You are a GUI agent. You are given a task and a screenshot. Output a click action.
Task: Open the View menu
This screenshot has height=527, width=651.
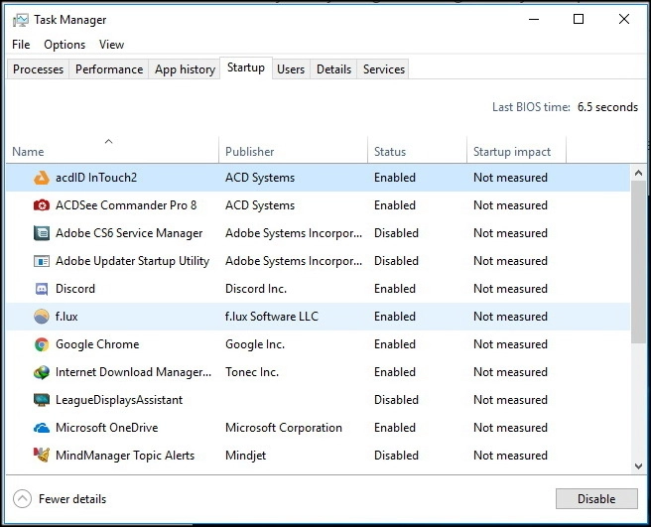click(111, 45)
